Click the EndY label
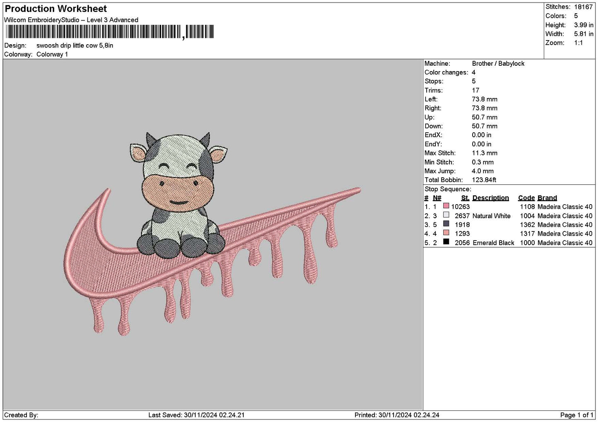The height and width of the screenshot is (422, 598). click(433, 144)
